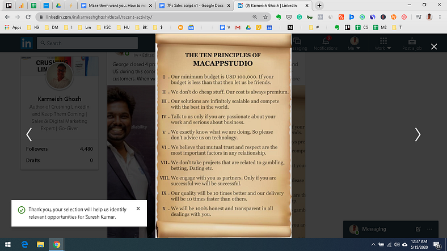Open the DM bookmark folder

(52, 27)
